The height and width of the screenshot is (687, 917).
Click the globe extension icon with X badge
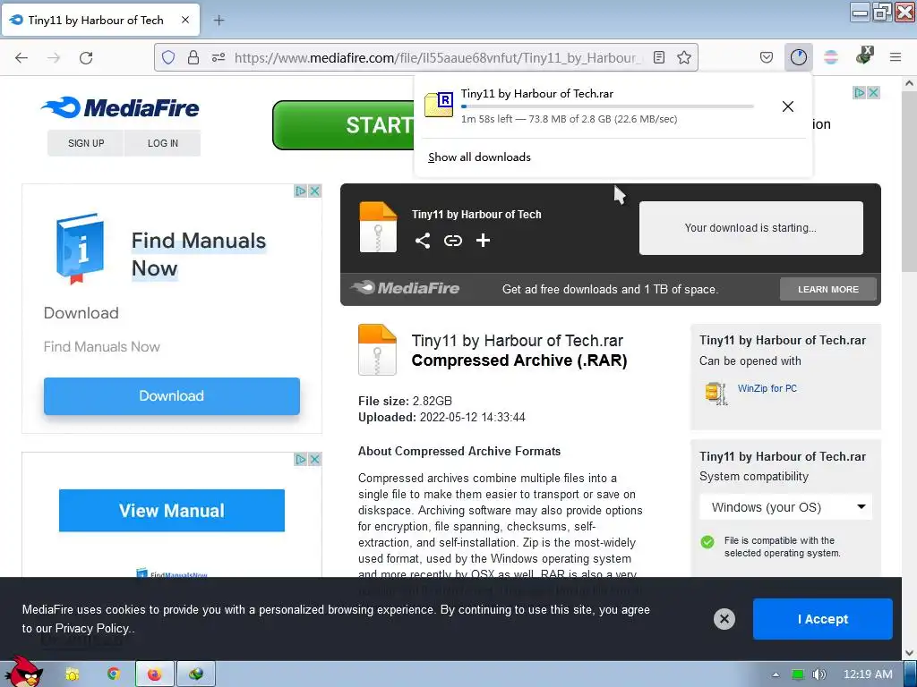pyautogui.click(x=864, y=56)
